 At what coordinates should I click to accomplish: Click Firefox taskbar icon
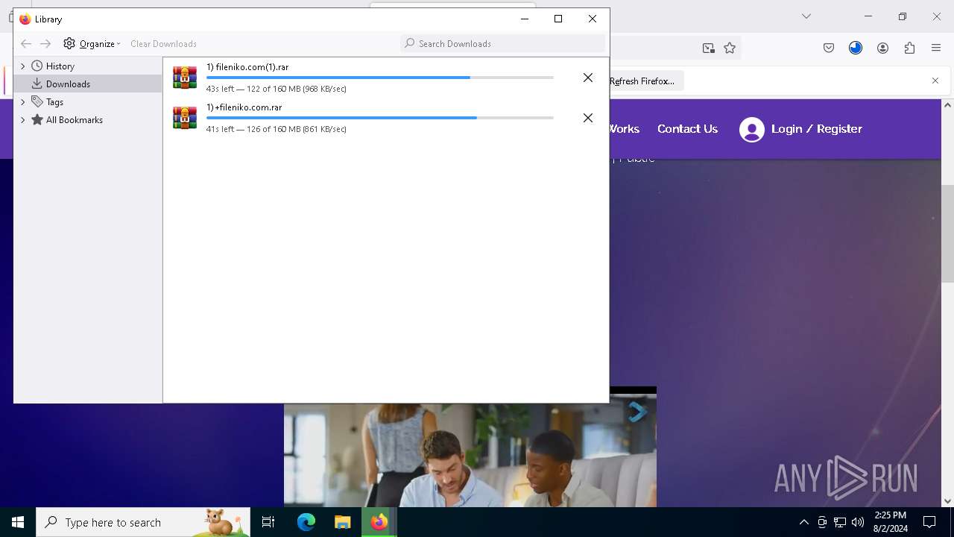point(379,522)
